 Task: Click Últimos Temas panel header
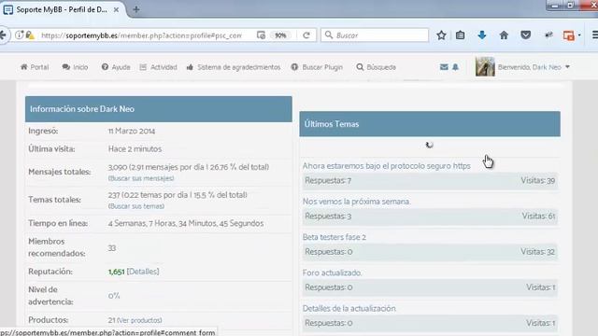point(430,124)
